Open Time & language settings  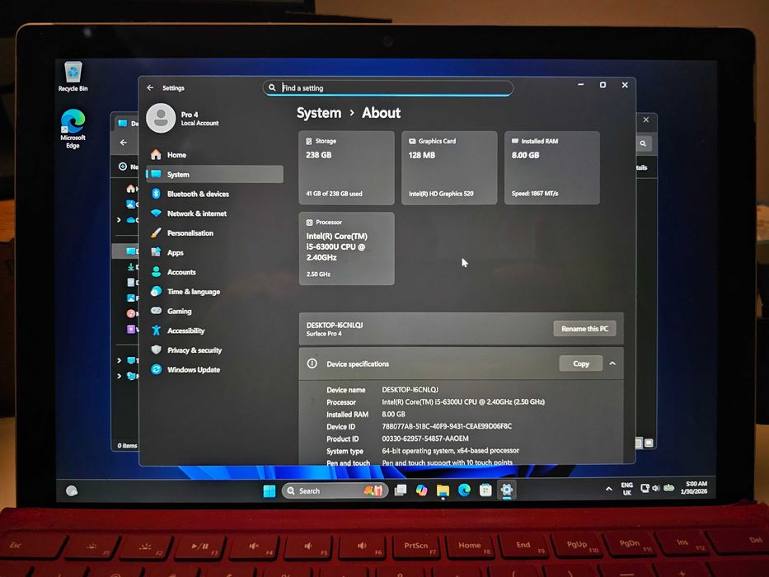tap(215, 292)
